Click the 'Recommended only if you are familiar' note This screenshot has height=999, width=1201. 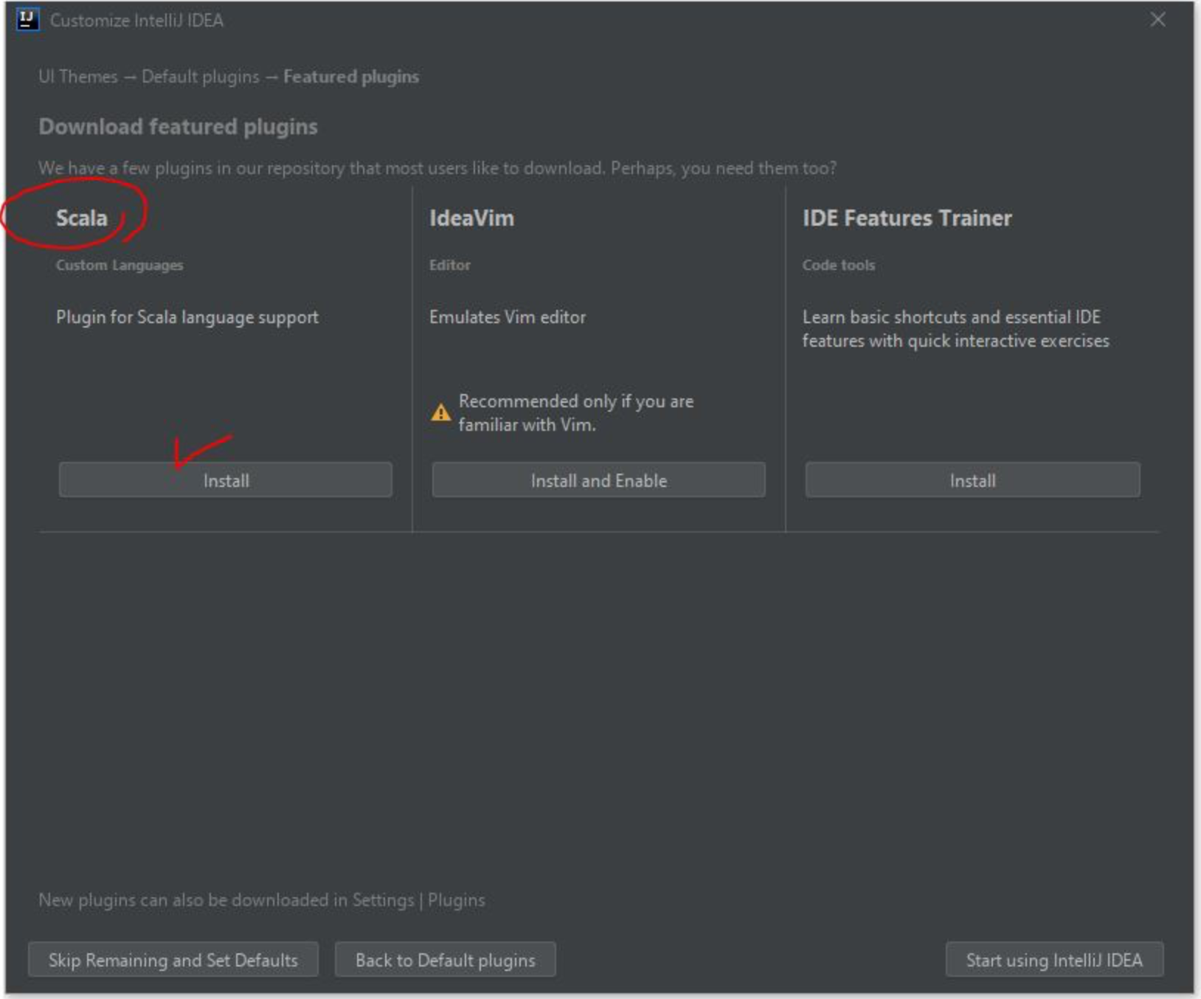[575, 413]
